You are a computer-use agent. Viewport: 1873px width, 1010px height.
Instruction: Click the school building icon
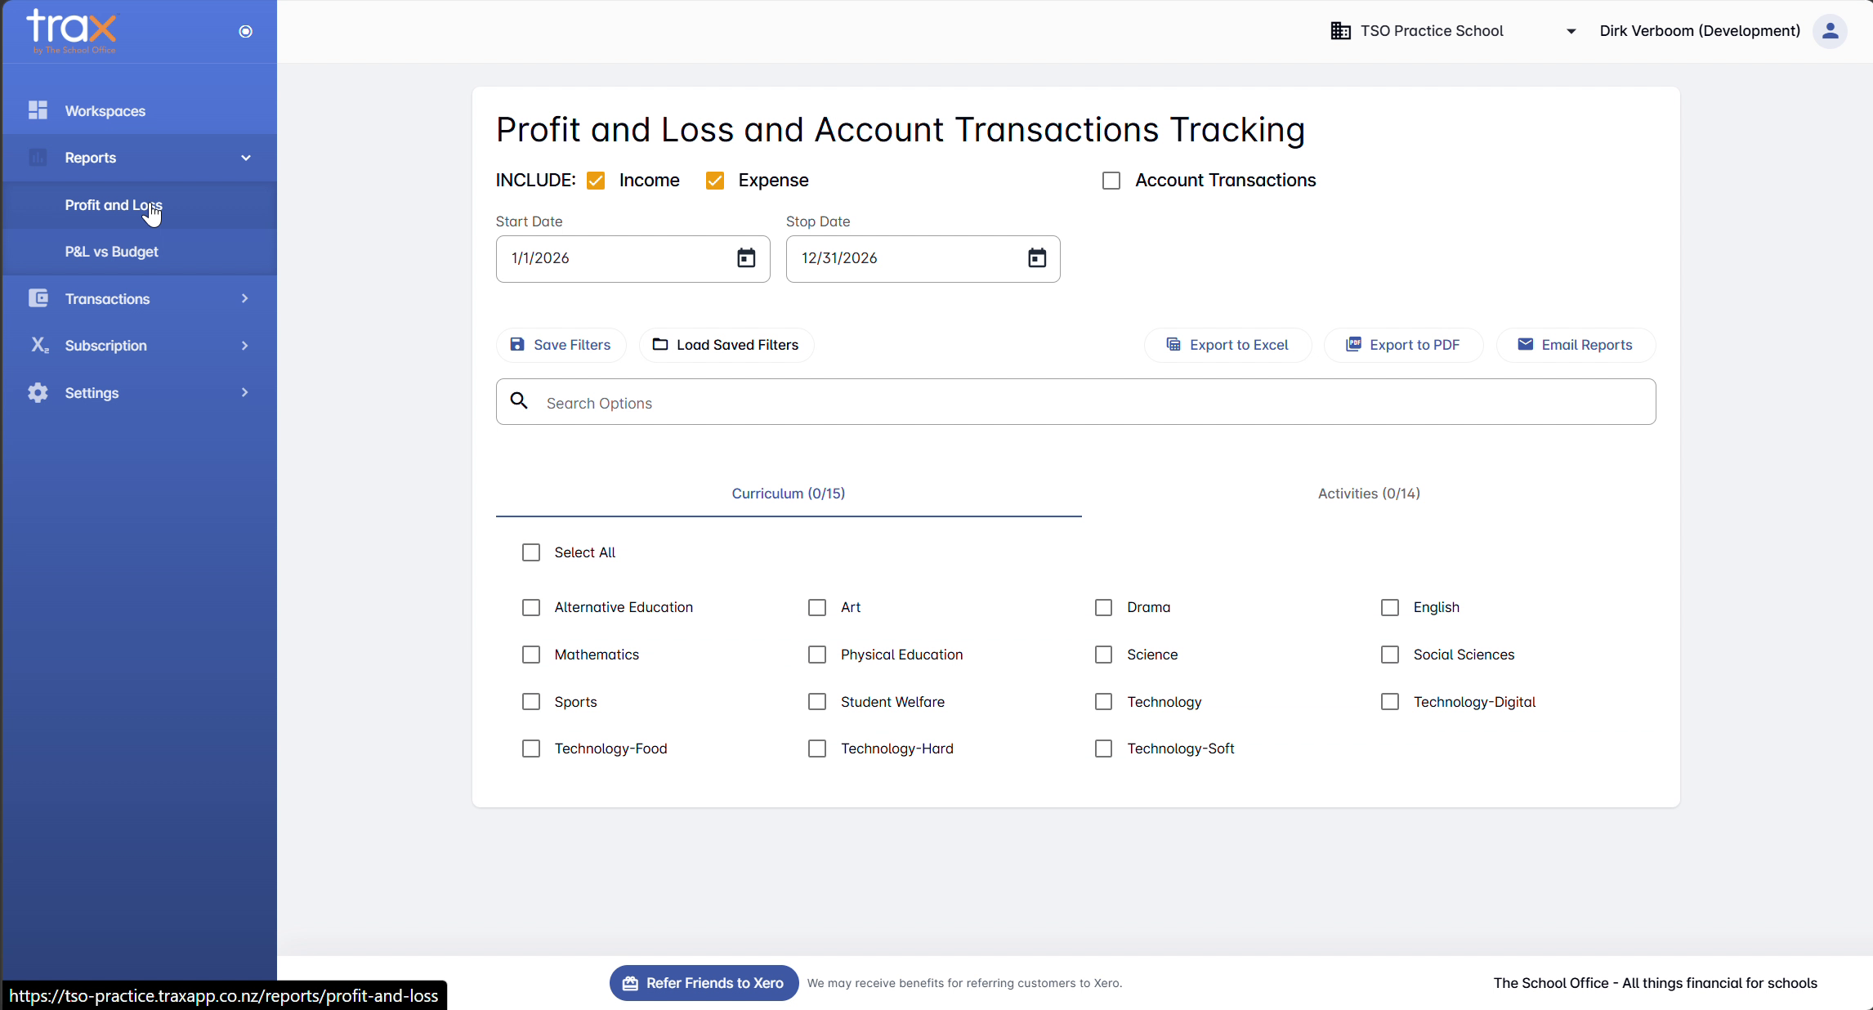(1341, 31)
